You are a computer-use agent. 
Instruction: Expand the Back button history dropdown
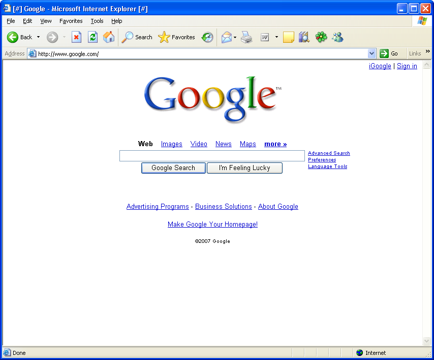click(x=39, y=37)
